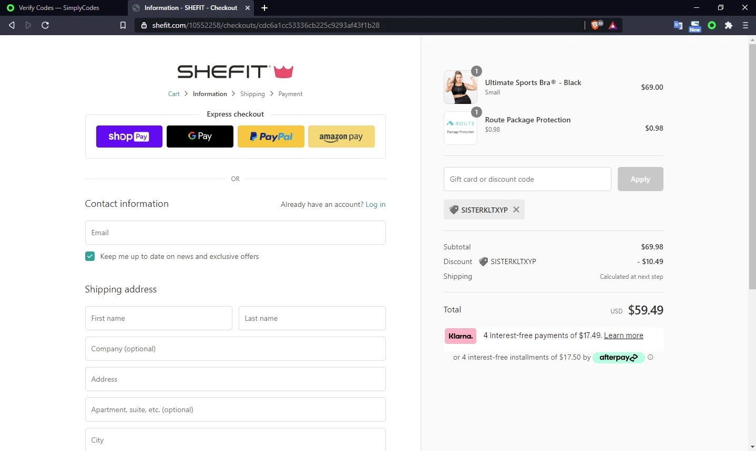Click the Apply discount button
Screen dimensions: 756x451
(x=640, y=179)
